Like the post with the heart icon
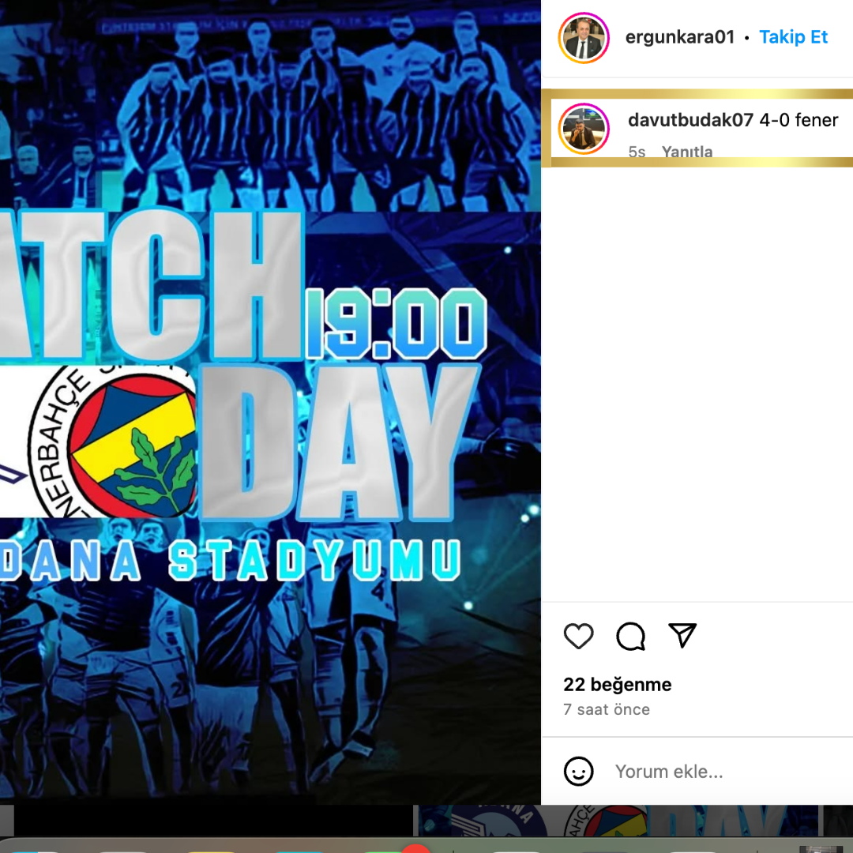 pyautogui.click(x=578, y=635)
